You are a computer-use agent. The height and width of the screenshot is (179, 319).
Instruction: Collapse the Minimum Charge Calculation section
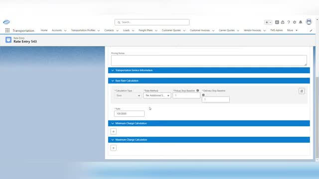pos(113,123)
